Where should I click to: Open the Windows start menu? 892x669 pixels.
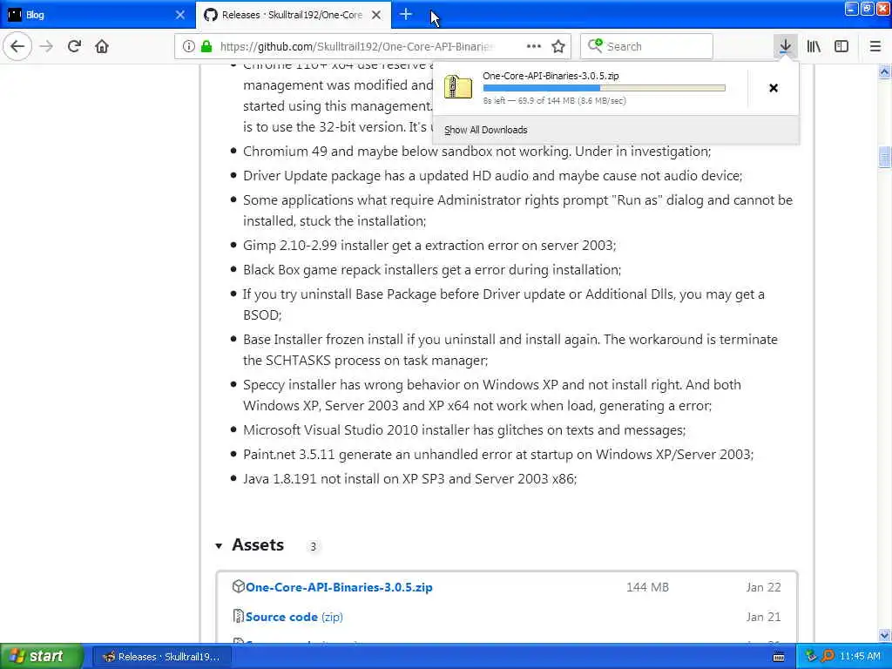[x=42, y=656]
